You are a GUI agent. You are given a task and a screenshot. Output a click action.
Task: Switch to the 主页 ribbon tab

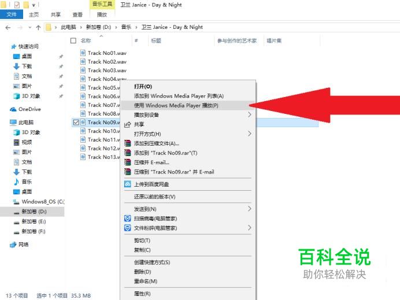tap(34, 14)
